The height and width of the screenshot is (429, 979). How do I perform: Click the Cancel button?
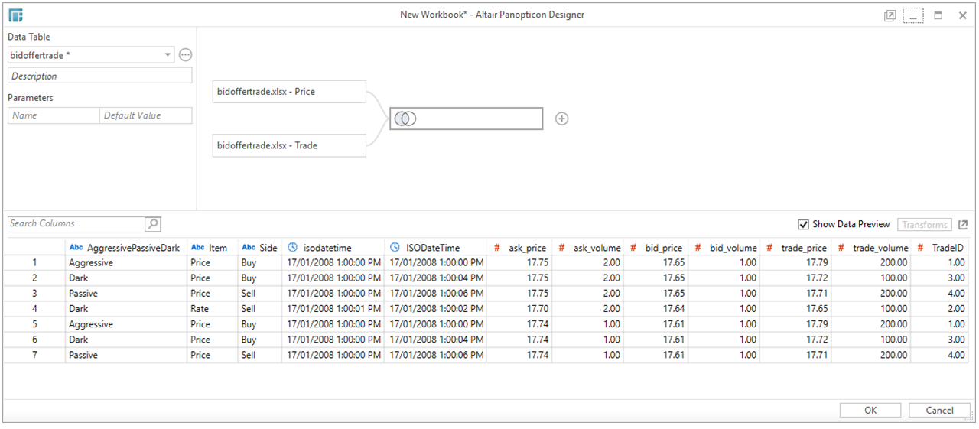939,411
